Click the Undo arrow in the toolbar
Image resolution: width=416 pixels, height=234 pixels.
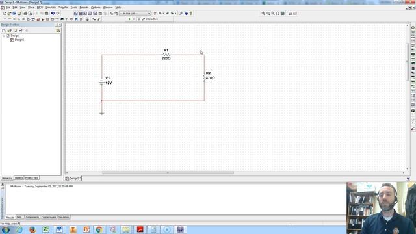[53, 13]
